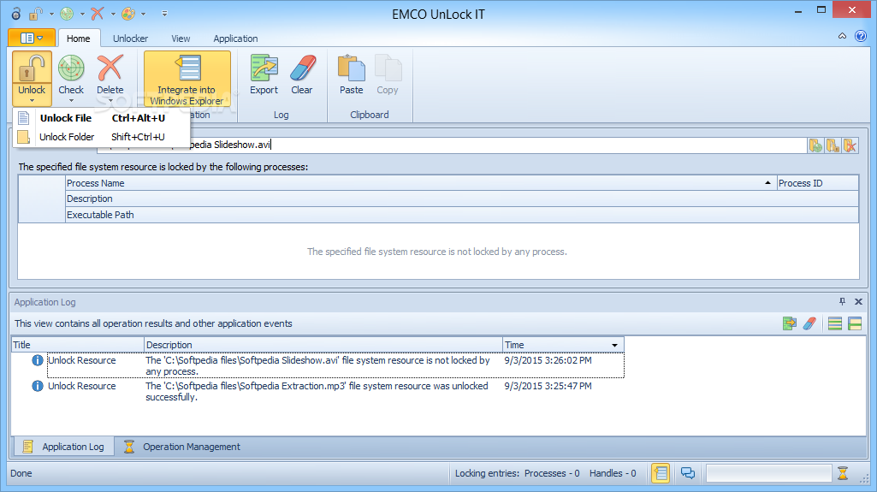The image size is (877, 492).
Task: Click the quick access Check radar icon
Action: pos(67,14)
